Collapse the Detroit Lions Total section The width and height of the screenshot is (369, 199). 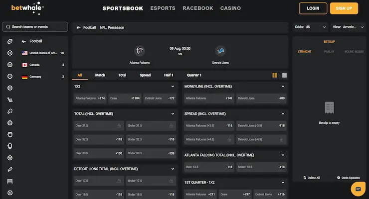(173, 169)
